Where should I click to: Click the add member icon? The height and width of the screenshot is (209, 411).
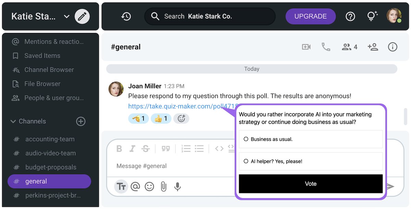373,47
